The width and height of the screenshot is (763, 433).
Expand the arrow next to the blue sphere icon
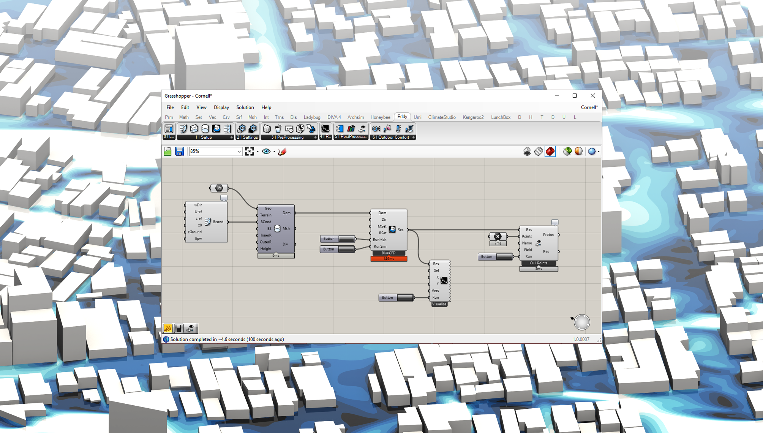click(599, 151)
